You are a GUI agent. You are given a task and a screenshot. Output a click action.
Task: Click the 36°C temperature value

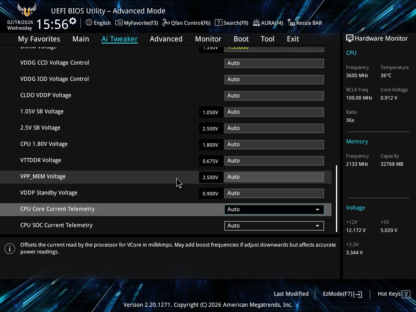(x=386, y=76)
